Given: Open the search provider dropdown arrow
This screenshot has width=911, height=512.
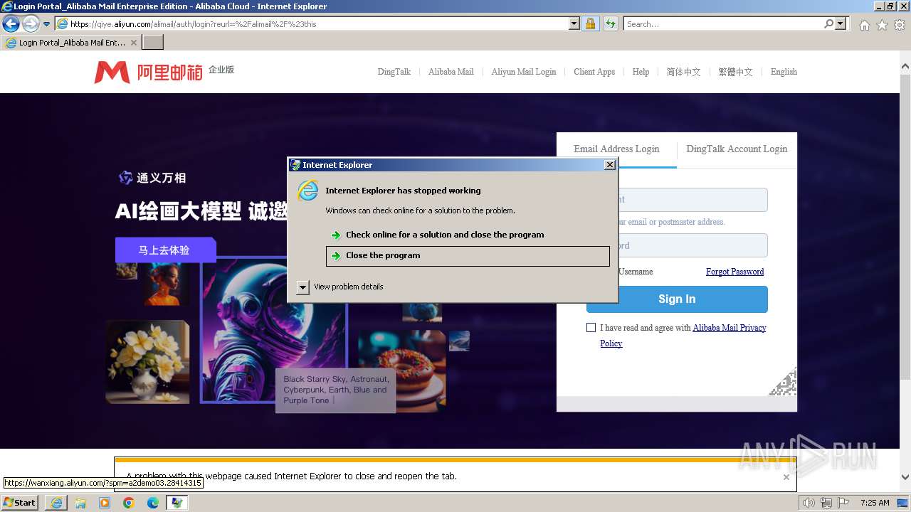Looking at the screenshot, I should coord(841,24).
